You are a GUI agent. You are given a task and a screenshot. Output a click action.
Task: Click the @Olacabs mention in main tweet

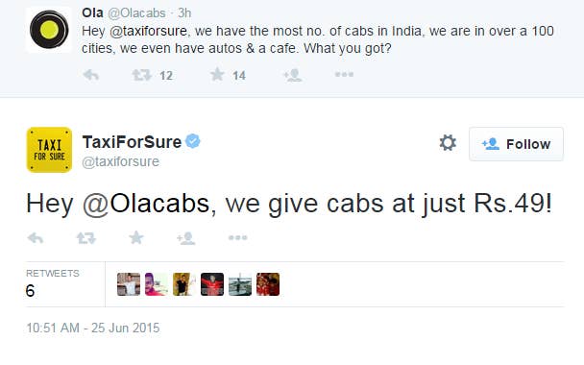coord(146,204)
